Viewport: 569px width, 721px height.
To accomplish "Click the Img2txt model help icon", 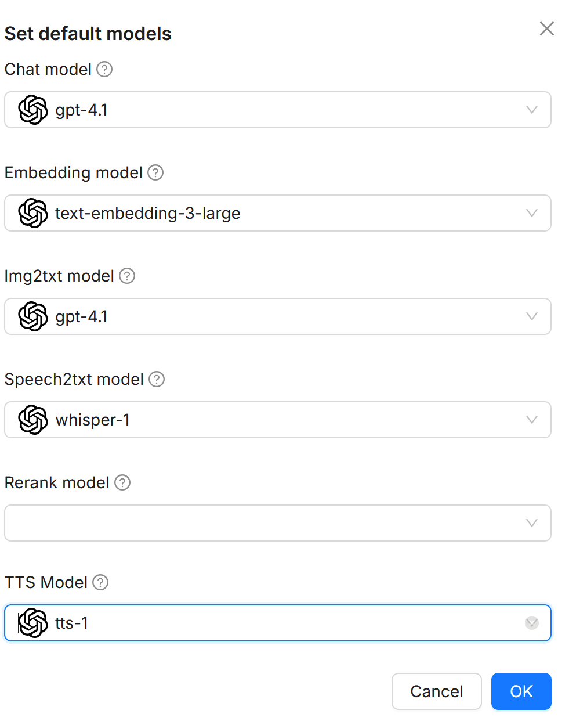I will 126,276.
